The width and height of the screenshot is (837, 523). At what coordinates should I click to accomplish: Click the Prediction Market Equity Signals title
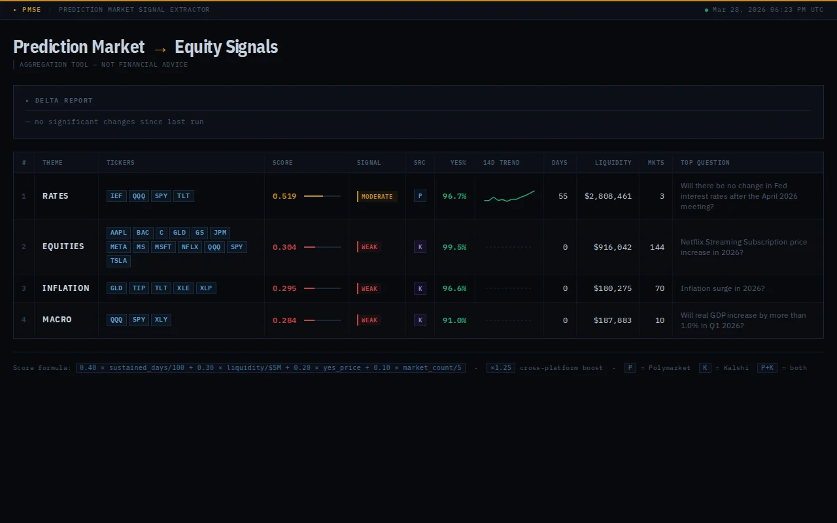[146, 47]
